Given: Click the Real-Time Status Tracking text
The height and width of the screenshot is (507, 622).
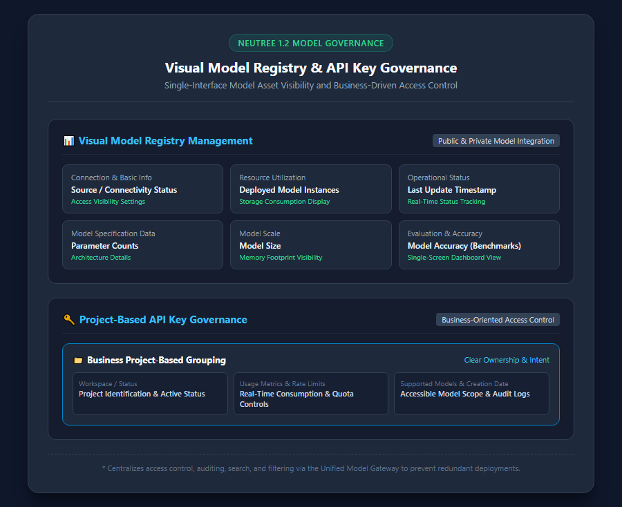Looking at the screenshot, I should [446, 202].
